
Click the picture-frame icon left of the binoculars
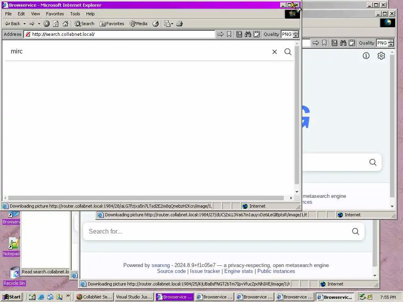239,34
